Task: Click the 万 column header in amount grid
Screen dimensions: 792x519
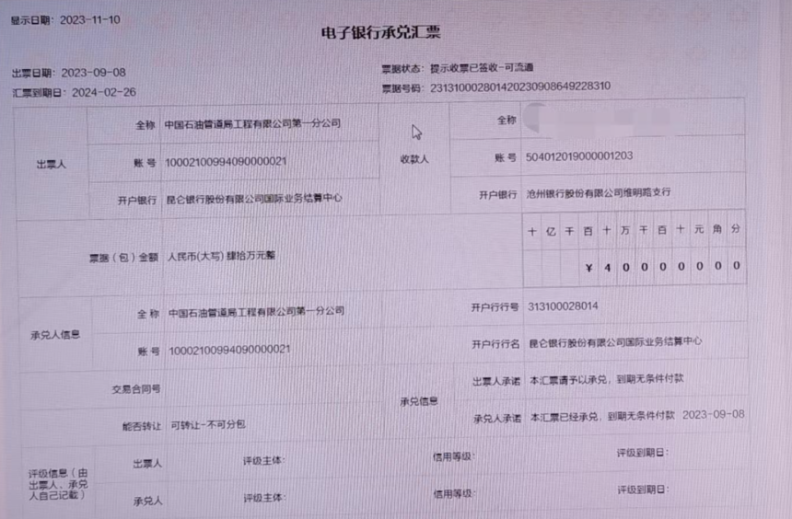Action: coord(625,230)
